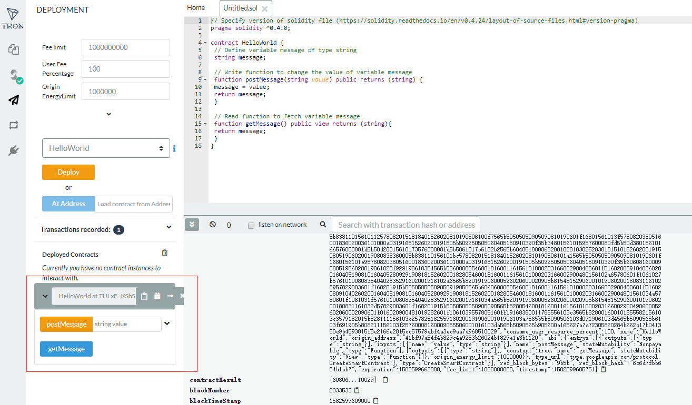Click the search magnifier icon in terminal
Image resolution: width=692 pixels, height=405 pixels.
[323, 225]
